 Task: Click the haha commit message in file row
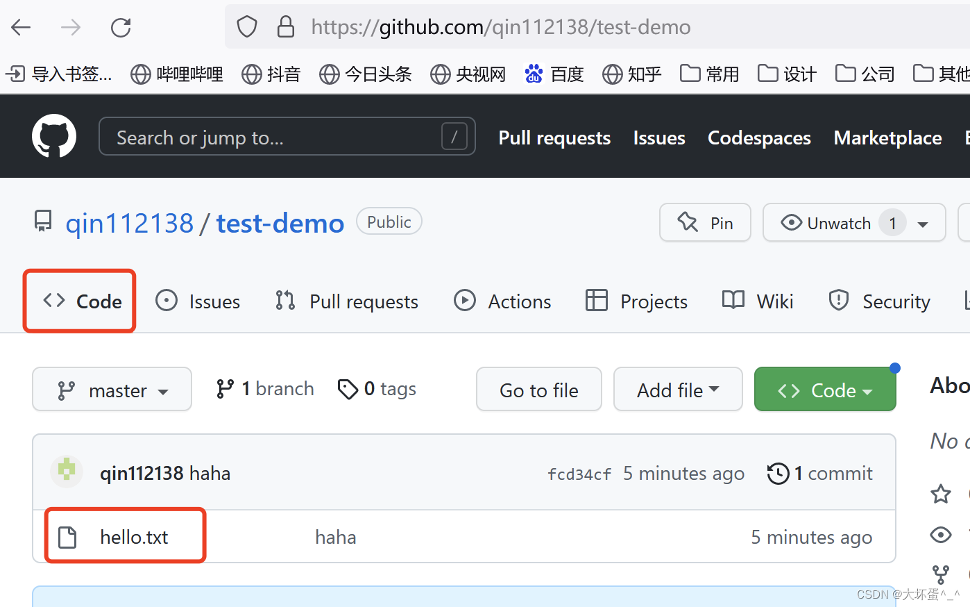pyautogui.click(x=336, y=538)
